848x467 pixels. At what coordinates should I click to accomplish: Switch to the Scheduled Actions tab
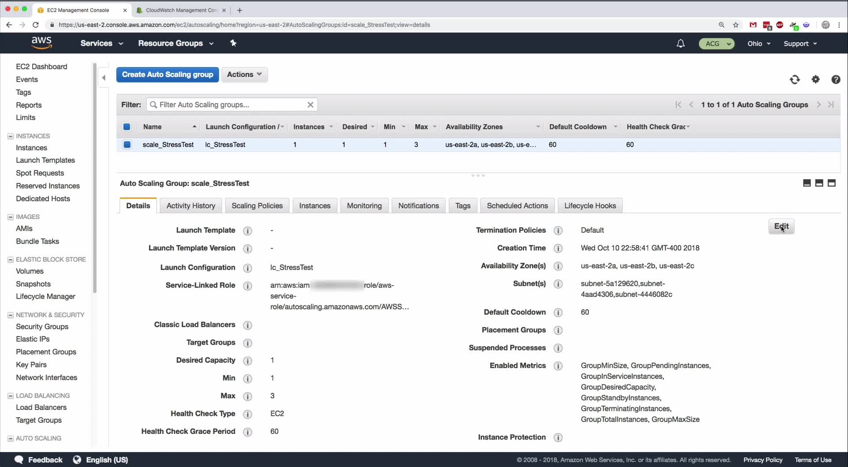(517, 206)
